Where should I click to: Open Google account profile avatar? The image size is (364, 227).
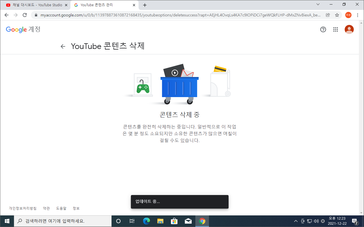pyautogui.click(x=349, y=29)
